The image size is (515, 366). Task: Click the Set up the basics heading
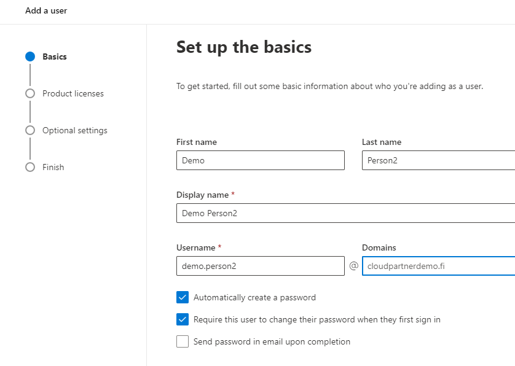pyautogui.click(x=244, y=47)
